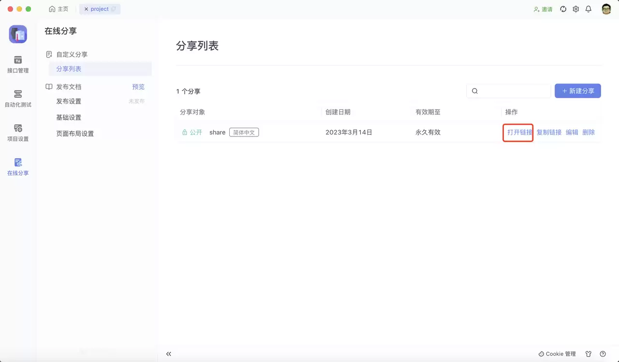Click the 创建日期 column header
Screen dimensions: 619x362
pos(338,112)
